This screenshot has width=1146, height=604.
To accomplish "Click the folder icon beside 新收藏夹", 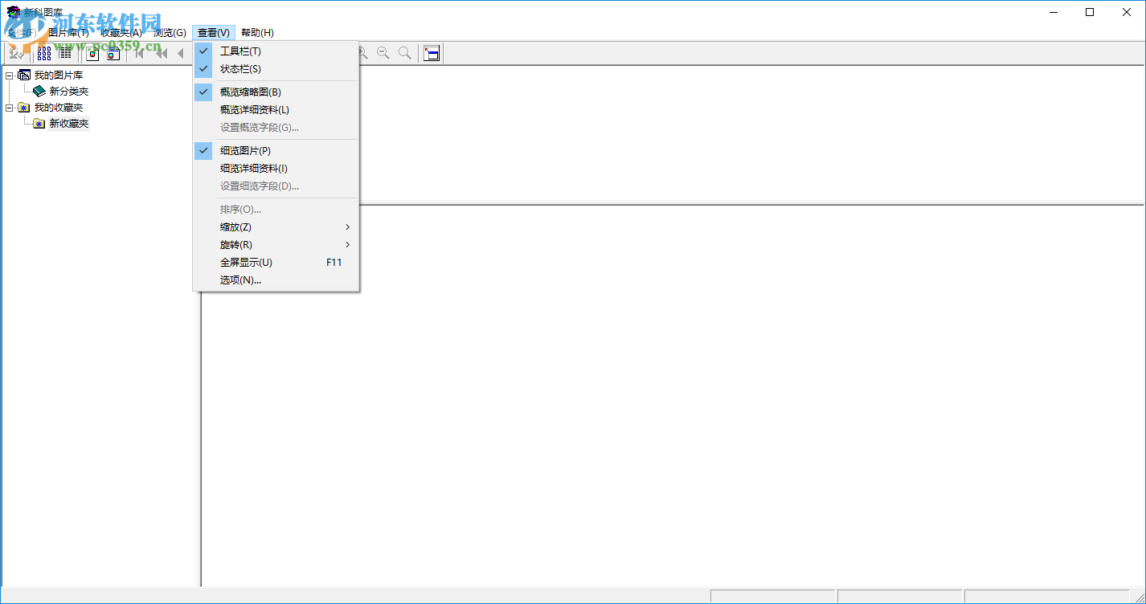I will 39,124.
